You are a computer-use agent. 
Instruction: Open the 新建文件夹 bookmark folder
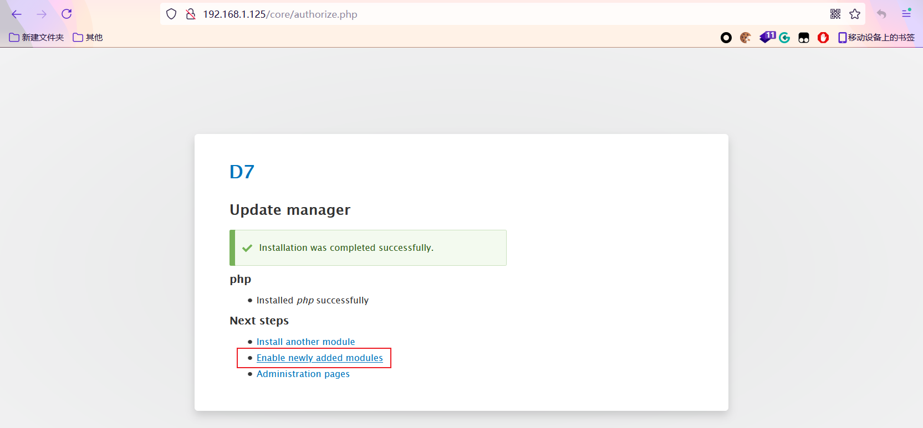point(37,38)
